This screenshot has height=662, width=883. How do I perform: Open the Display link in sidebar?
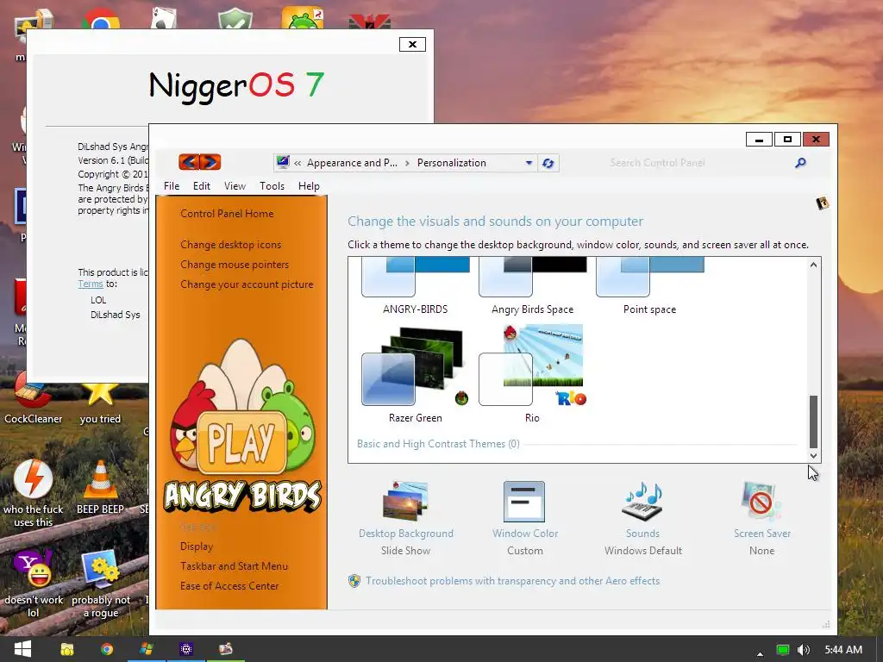click(197, 546)
